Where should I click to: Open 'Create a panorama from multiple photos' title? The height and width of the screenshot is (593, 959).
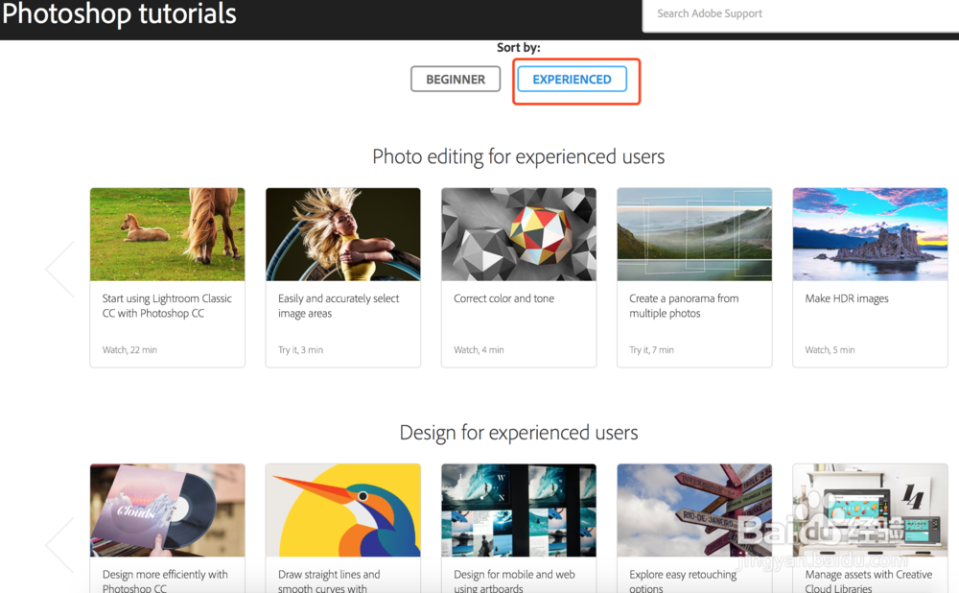(x=684, y=305)
